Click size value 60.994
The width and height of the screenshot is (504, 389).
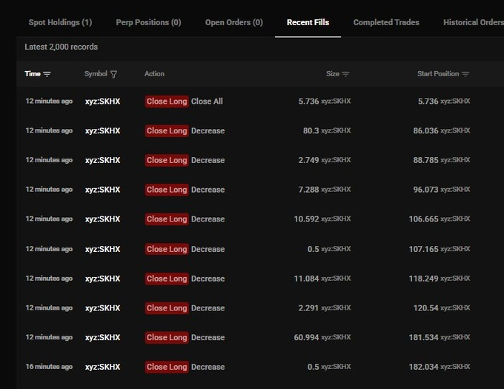(x=306, y=338)
